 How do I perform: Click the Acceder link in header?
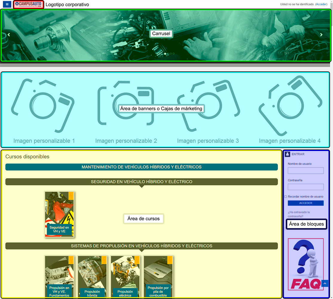321,4
